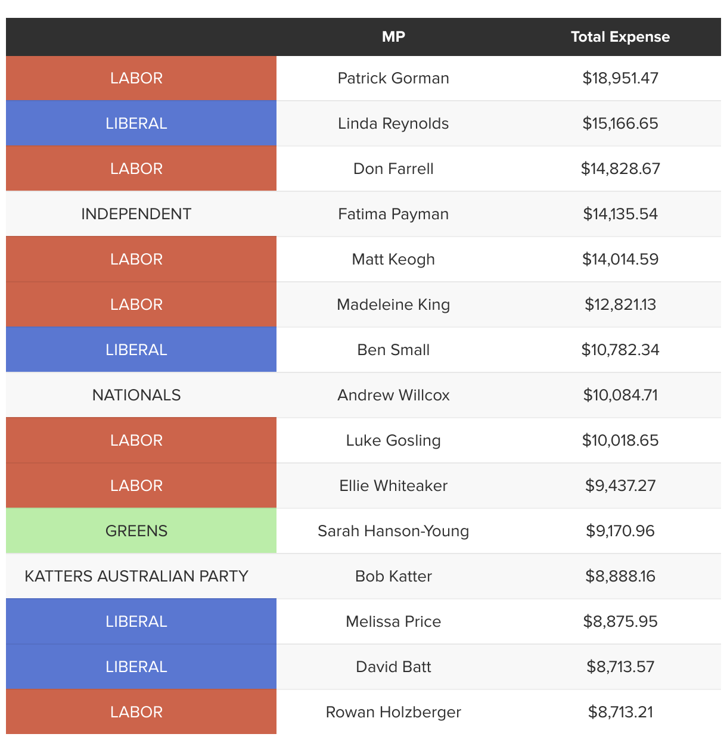Click the Bob Katter name cell
The width and height of the screenshot is (727, 740).
coord(393,576)
